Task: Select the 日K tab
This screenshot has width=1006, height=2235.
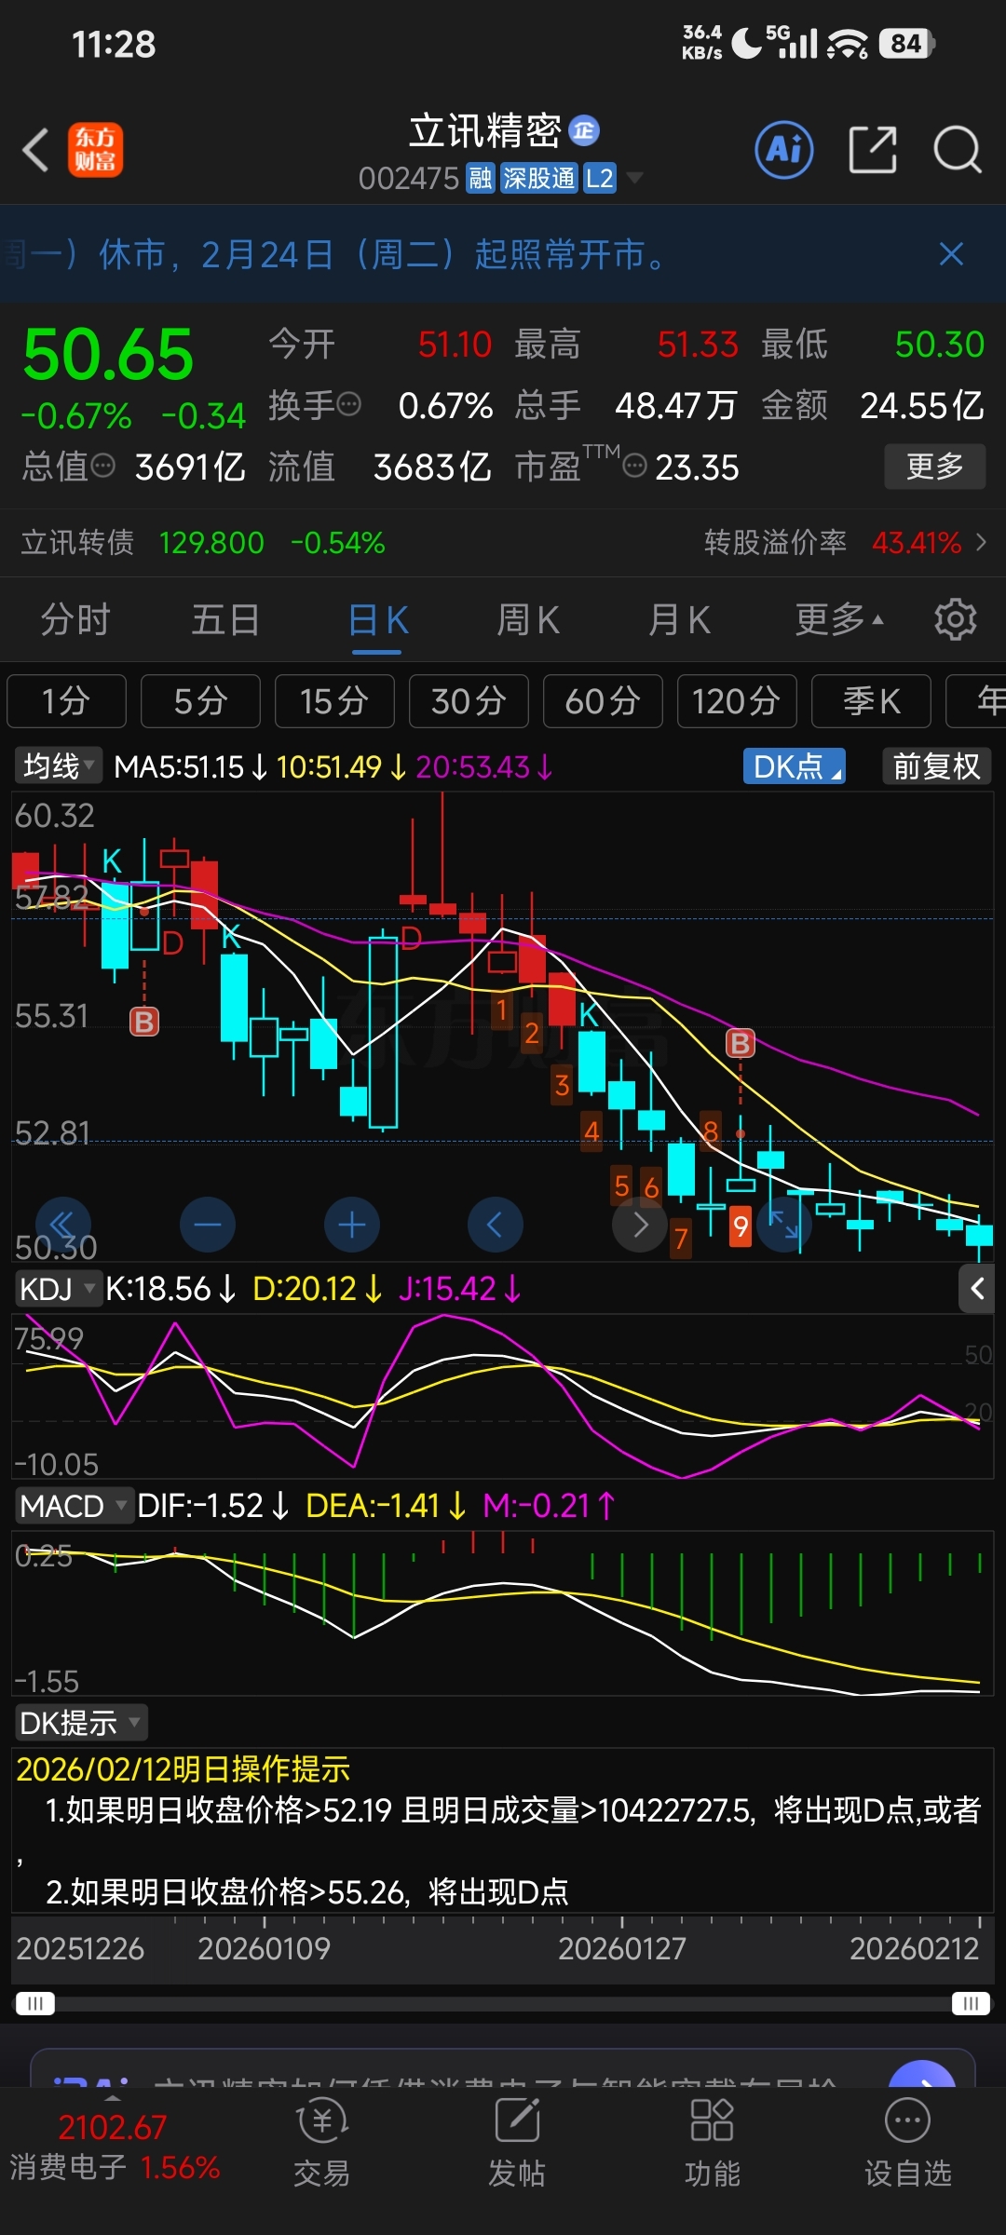Action: [x=377, y=620]
